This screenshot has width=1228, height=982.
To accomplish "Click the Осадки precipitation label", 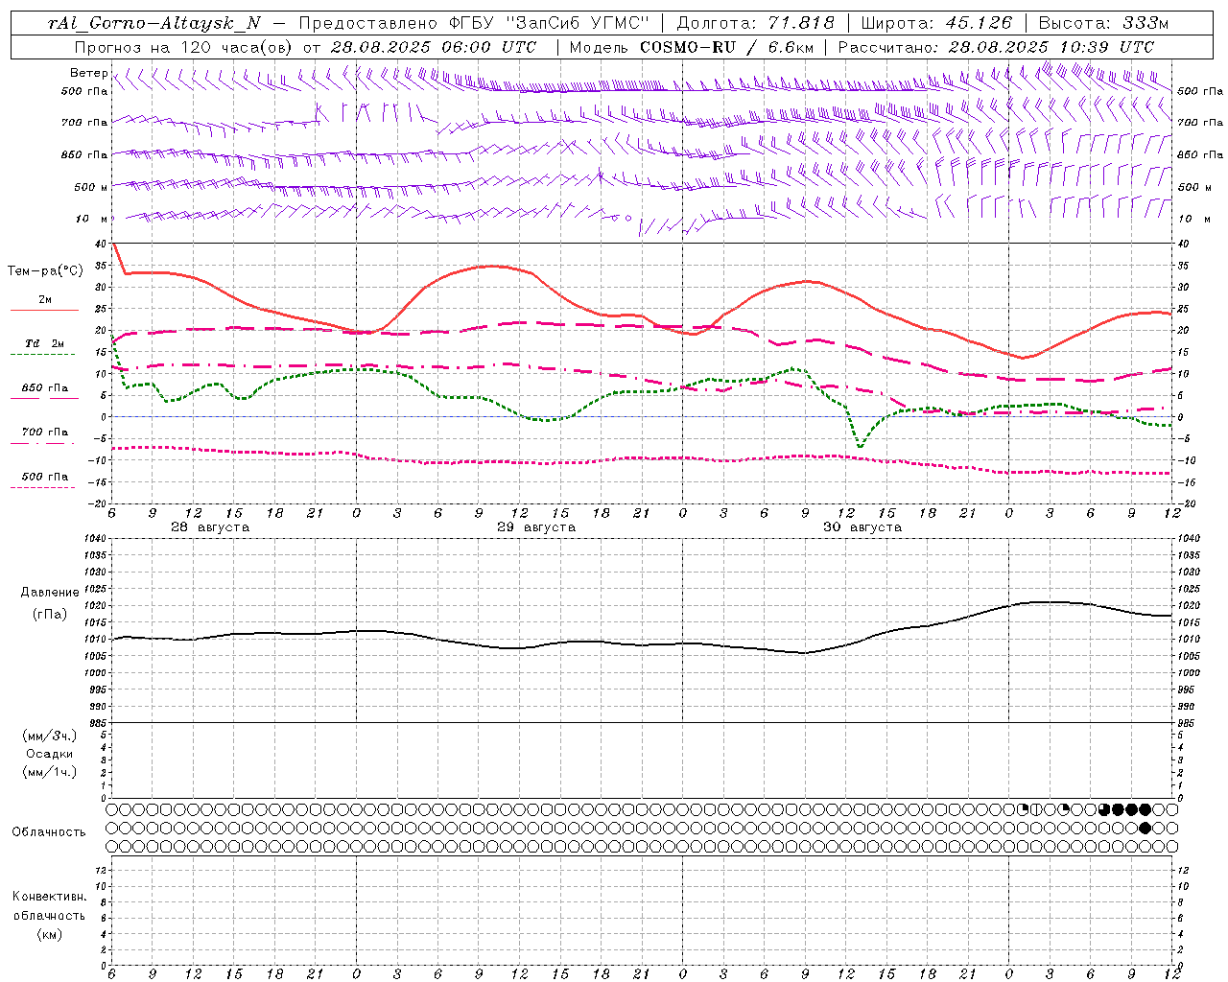I will [x=50, y=754].
